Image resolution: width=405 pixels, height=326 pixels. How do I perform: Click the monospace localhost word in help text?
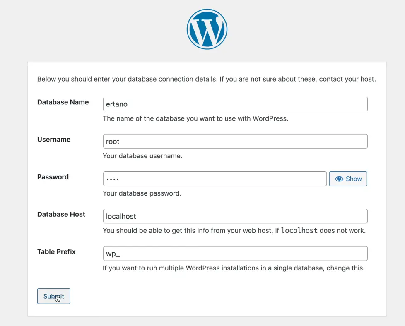[299, 230]
